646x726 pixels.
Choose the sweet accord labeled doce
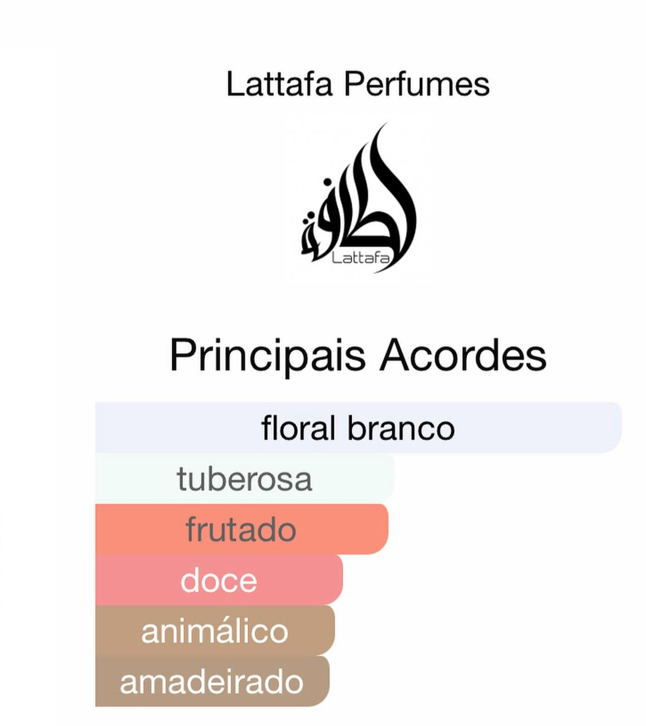pyautogui.click(x=219, y=580)
